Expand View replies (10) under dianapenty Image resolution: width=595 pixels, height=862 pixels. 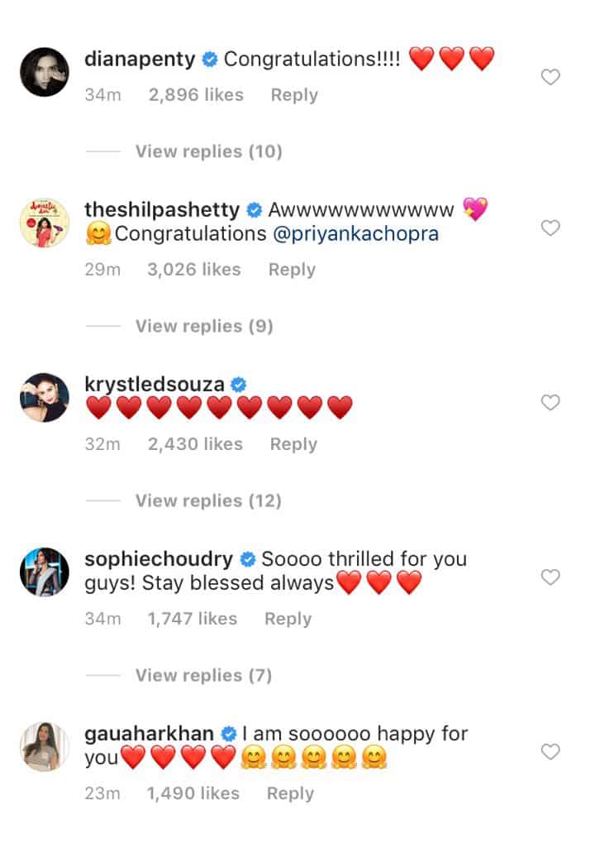tap(209, 151)
